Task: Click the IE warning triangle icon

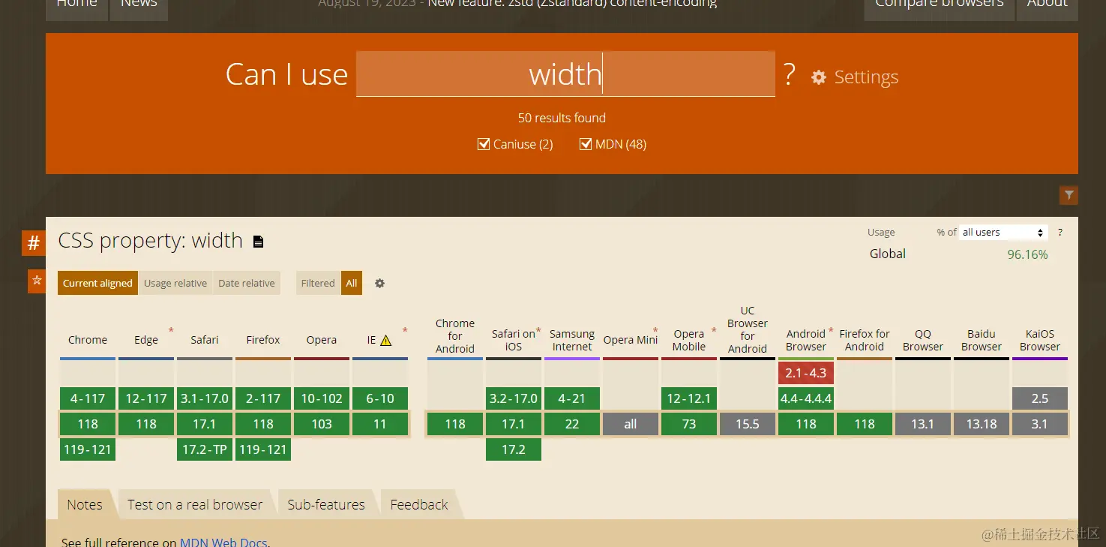Action: 385,341
